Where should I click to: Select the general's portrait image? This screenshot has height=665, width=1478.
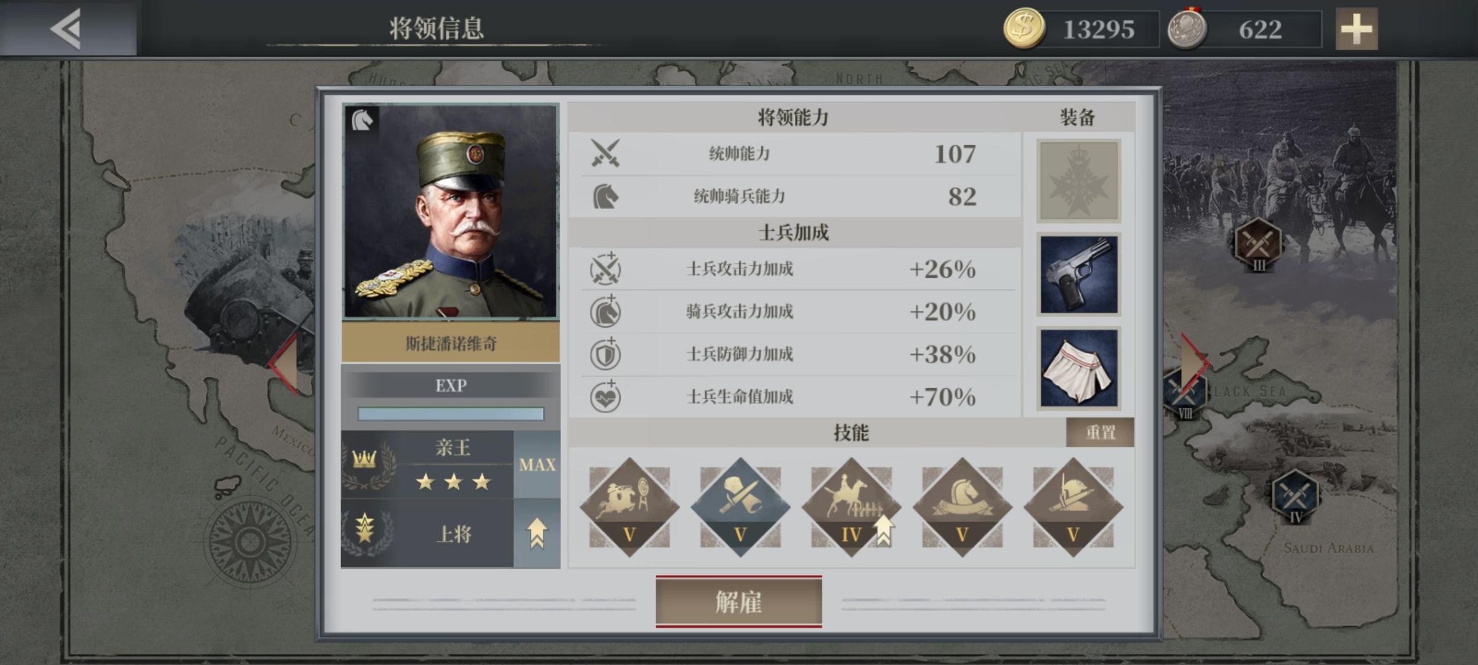[x=451, y=211]
